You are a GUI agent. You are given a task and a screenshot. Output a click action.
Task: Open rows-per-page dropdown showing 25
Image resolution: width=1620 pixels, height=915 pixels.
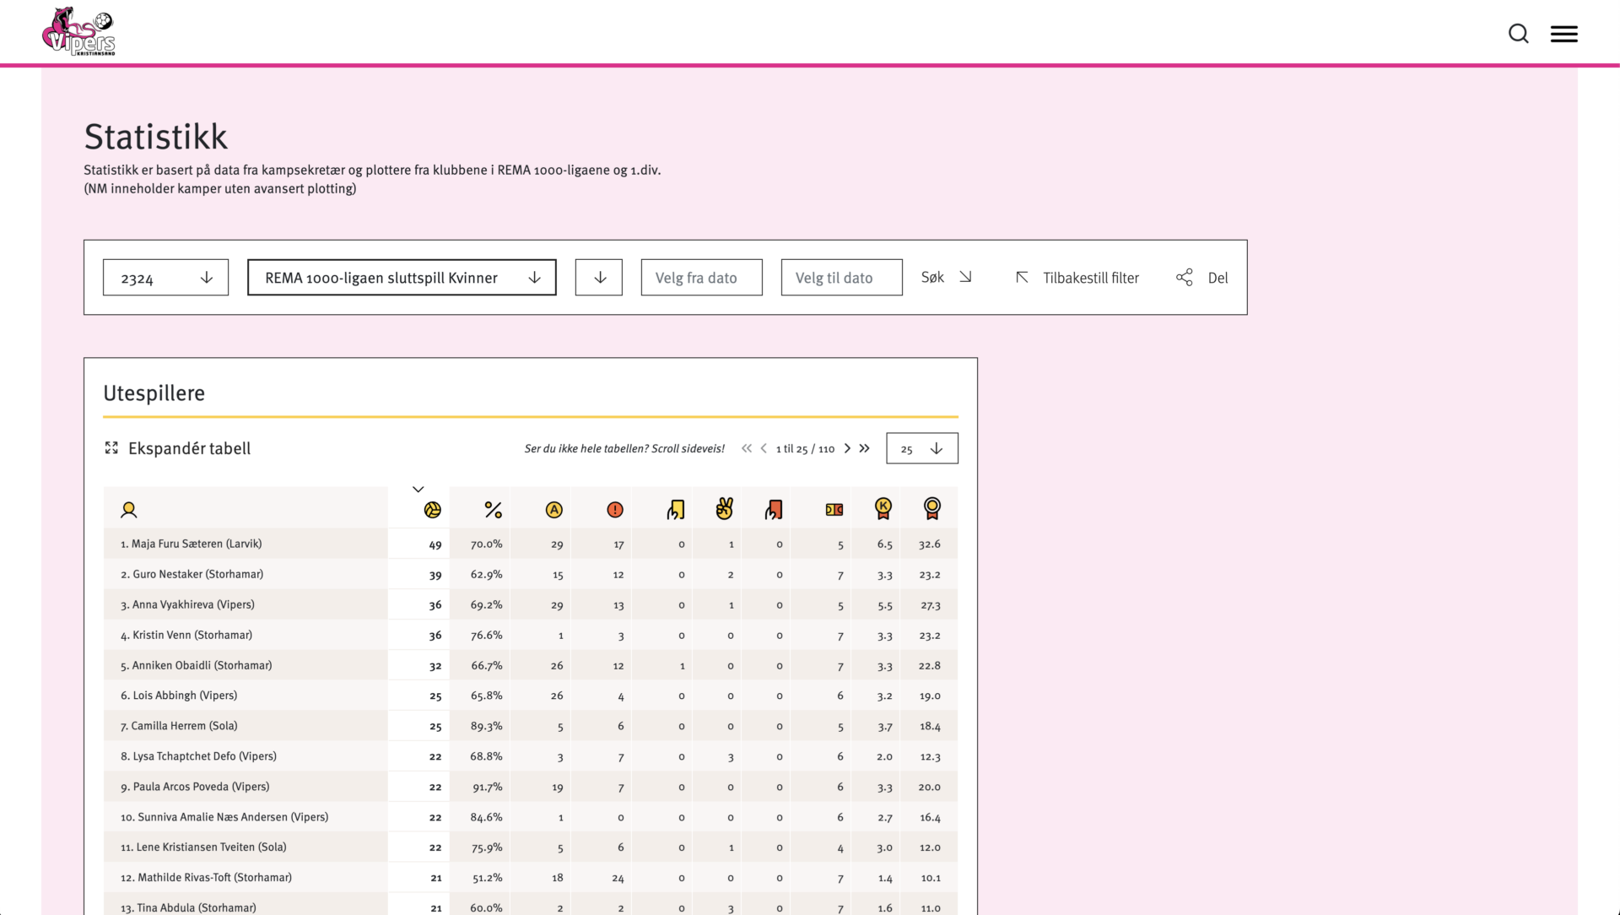[x=921, y=449]
